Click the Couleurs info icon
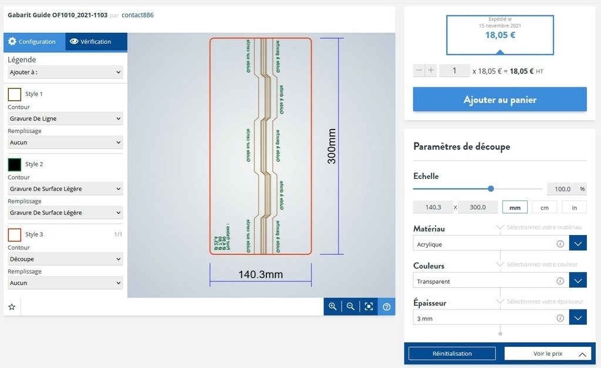Image resolution: width=601 pixels, height=368 pixels. (560, 281)
